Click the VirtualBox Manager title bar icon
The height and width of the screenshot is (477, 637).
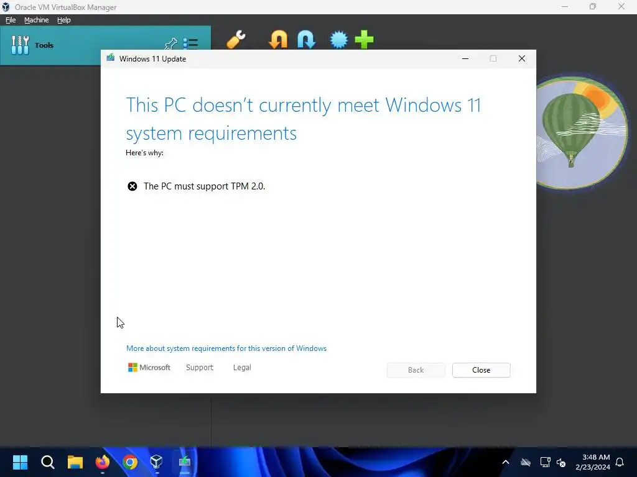point(6,7)
